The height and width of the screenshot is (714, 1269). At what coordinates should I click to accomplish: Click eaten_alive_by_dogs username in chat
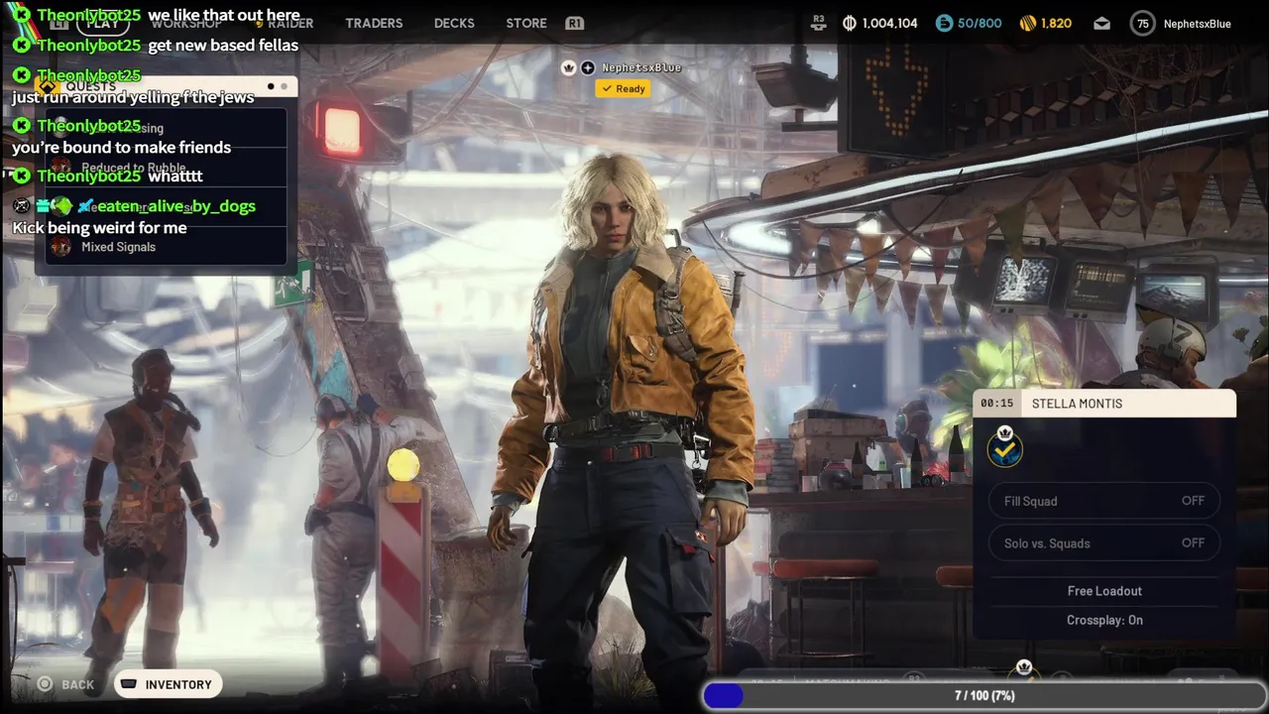(176, 206)
